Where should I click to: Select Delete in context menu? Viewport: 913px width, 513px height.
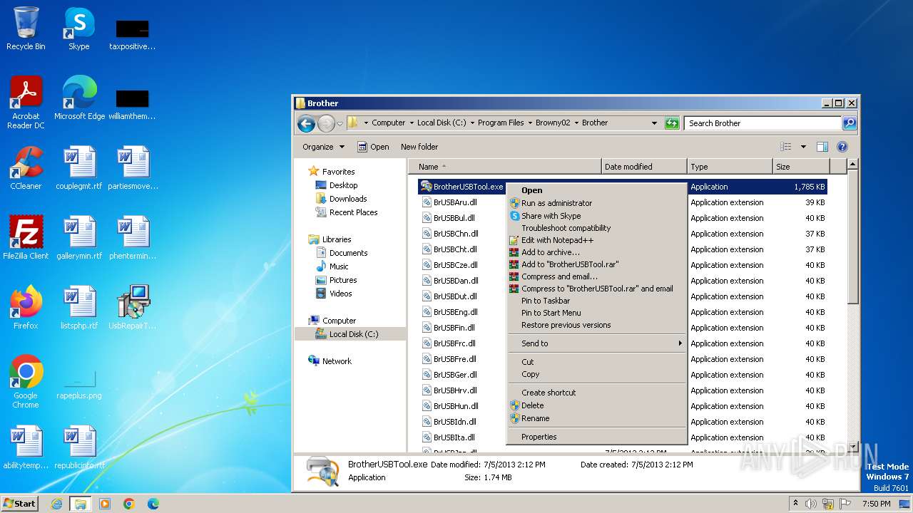click(597, 405)
